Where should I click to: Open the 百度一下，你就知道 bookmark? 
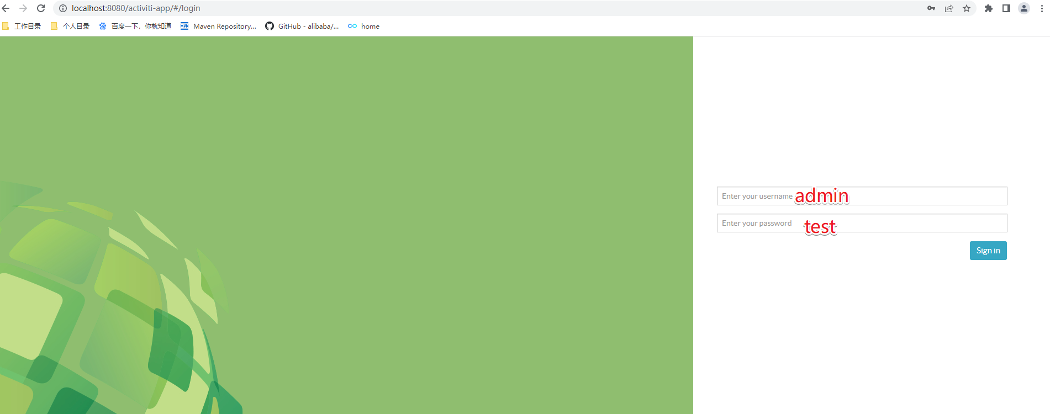pos(135,26)
